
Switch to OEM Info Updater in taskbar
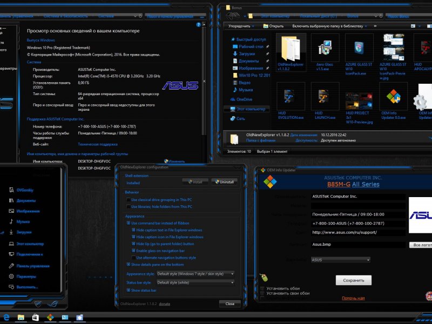(50, 318)
